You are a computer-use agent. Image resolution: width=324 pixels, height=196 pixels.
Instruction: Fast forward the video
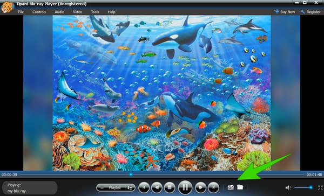click(200, 187)
